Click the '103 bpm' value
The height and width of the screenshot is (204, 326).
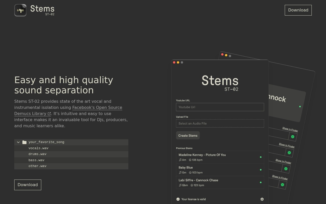197,173
